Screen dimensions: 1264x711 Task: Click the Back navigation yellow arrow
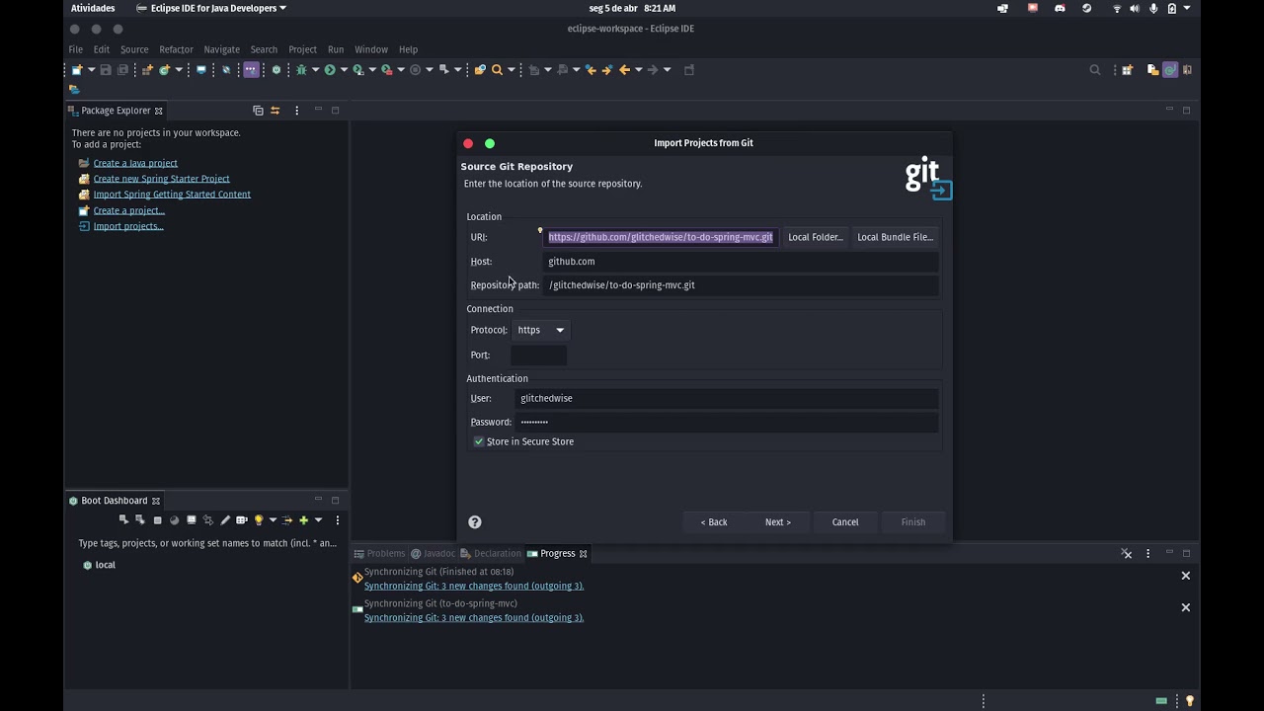tap(624, 69)
